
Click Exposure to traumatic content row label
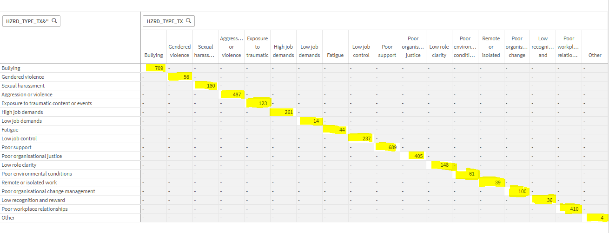click(x=47, y=103)
